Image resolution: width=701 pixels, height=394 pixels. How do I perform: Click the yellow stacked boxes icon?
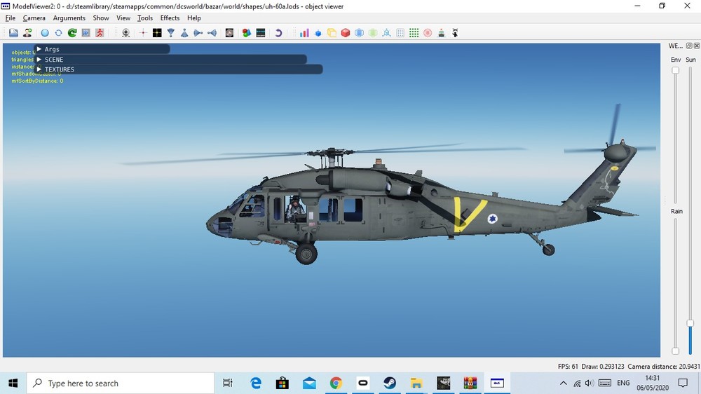pos(332,33)
